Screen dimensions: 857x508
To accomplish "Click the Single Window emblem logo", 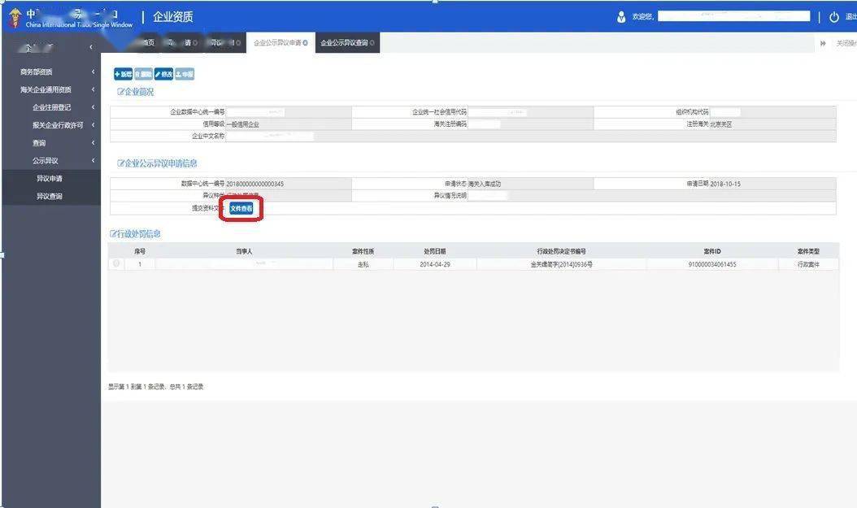I will coord(15,18).
